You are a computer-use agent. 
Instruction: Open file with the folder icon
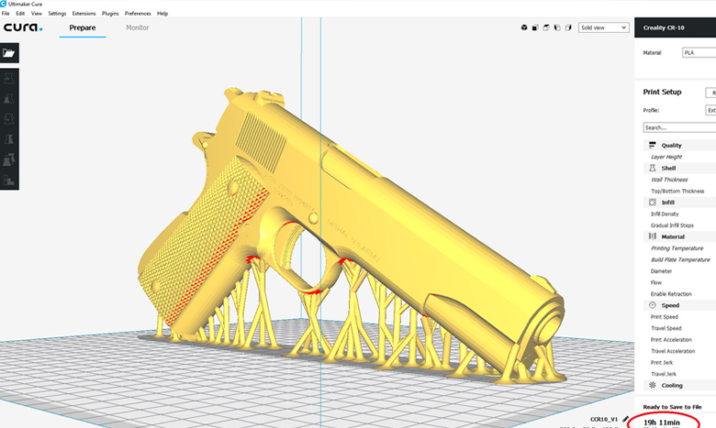point(8,53)
